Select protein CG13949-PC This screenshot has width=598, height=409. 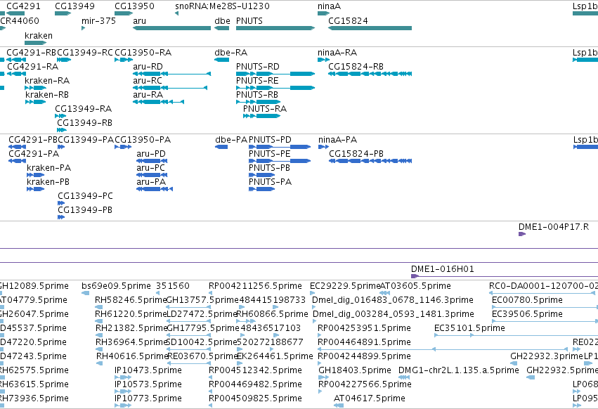click(x=61, y=203)
